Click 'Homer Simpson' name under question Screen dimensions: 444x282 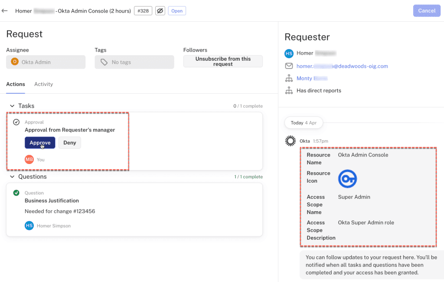coord(54,226)
